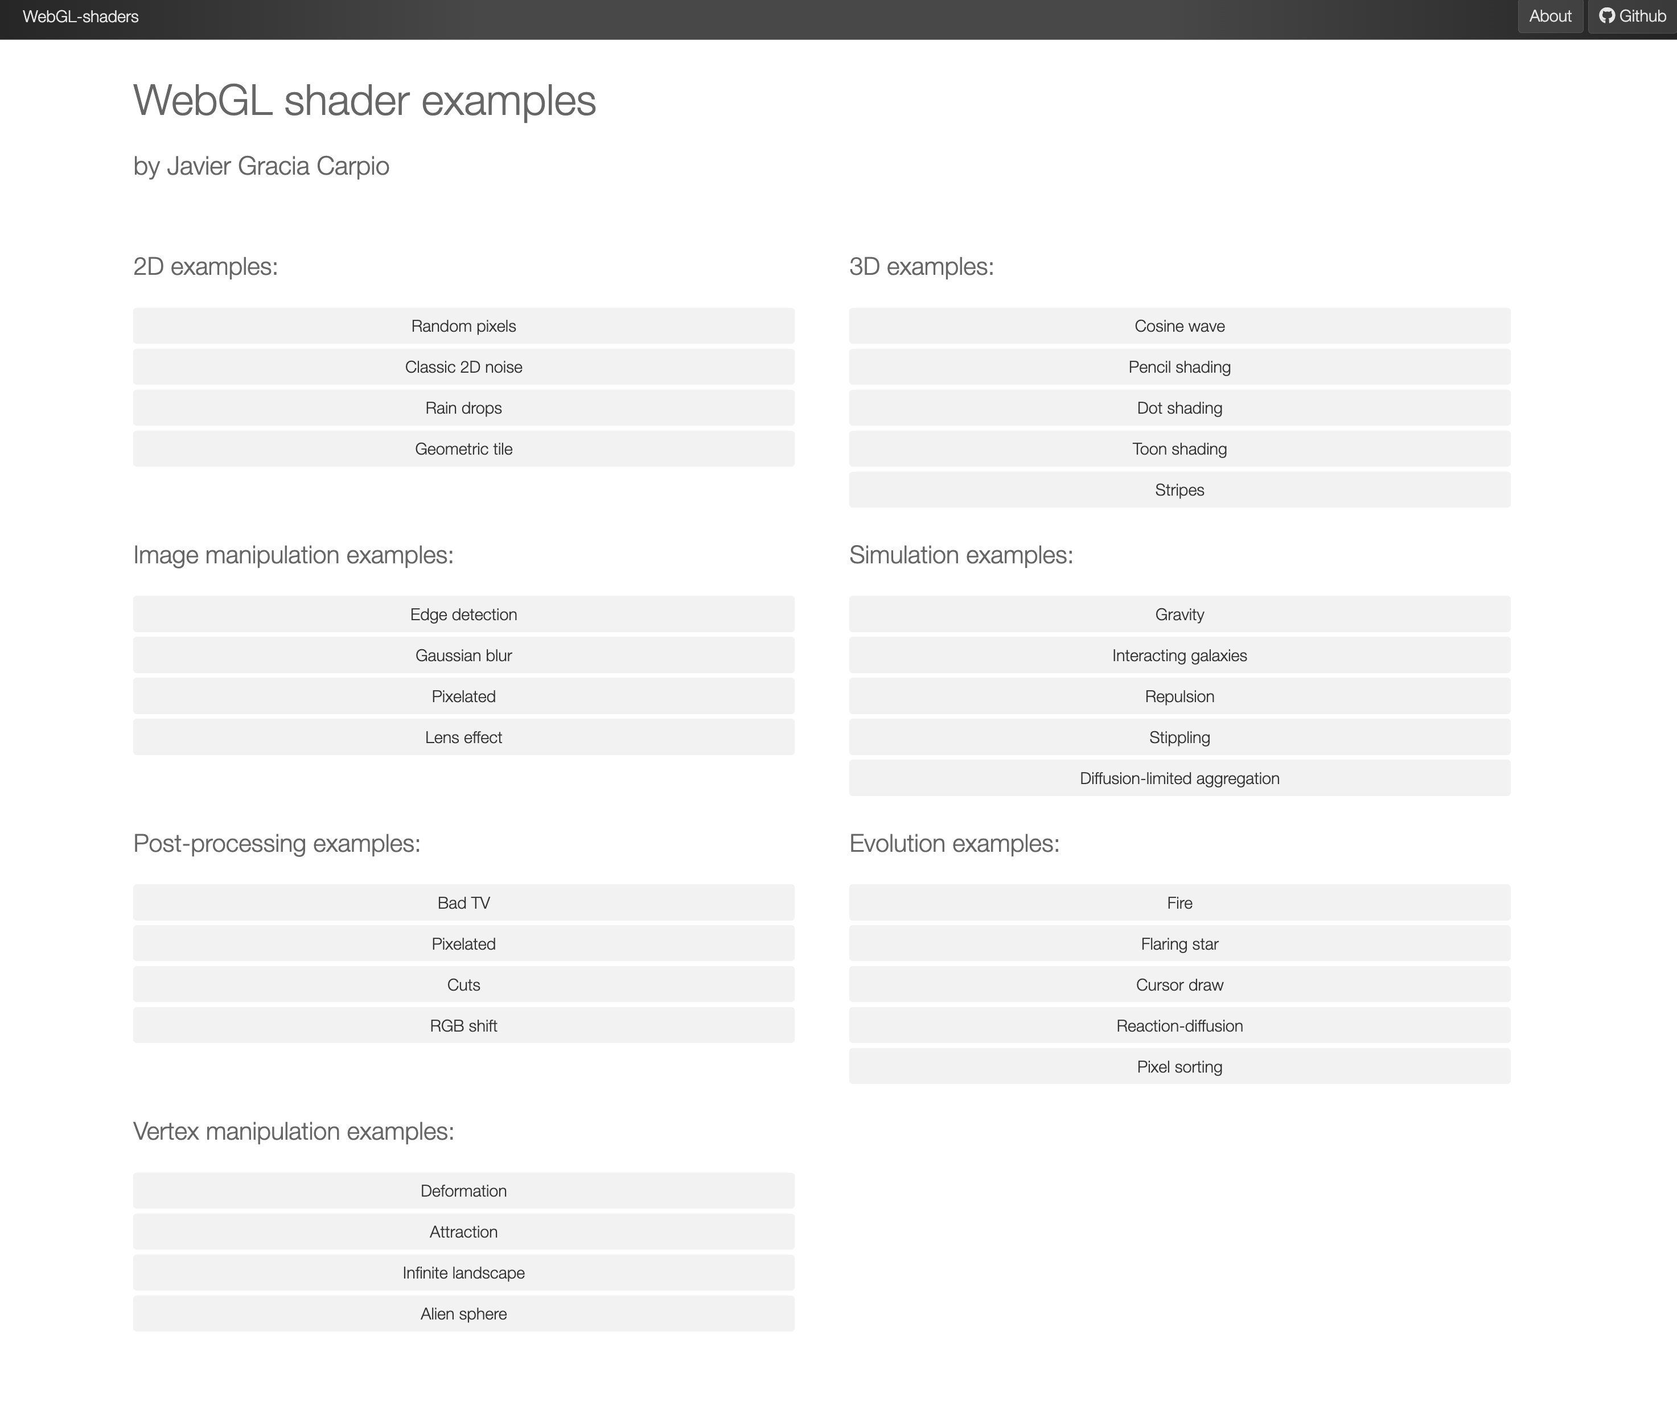The width and height of the screenshot is (1677, 1402).
Task: Open Pixelated under Image manipulation examples
Action: point(463,696)
